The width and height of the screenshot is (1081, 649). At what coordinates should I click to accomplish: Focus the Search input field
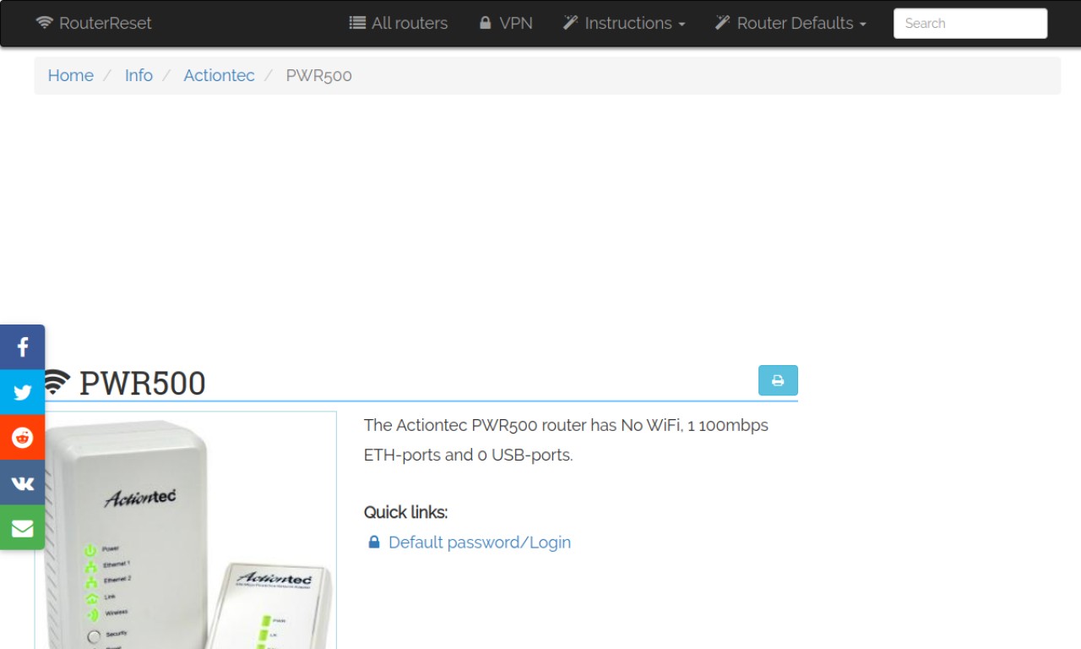tap(970, 24)
